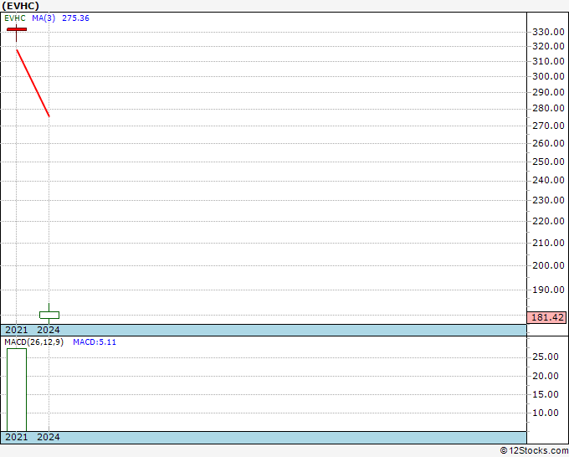This screenshot has width=569, height=457.
Task: Click the 310.00 price axis label
Action: pyautogui.click(x=548, y=61)
